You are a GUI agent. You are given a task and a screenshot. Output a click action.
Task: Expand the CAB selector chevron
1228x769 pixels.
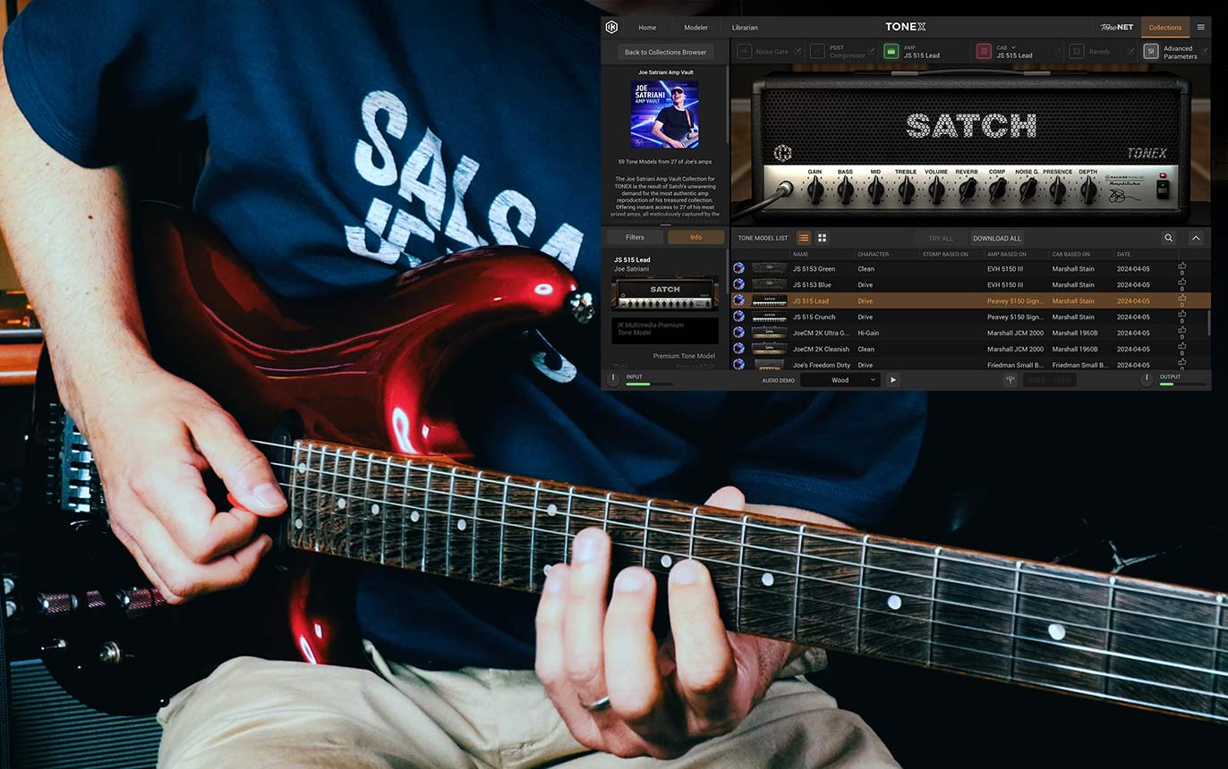point(1015,47)
